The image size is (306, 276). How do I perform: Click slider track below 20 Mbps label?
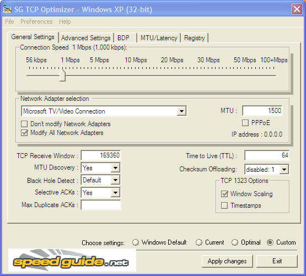[x=172, y=75]
